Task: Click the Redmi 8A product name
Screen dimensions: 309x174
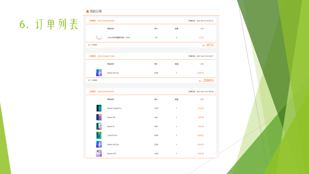Action: coord(111,118)
